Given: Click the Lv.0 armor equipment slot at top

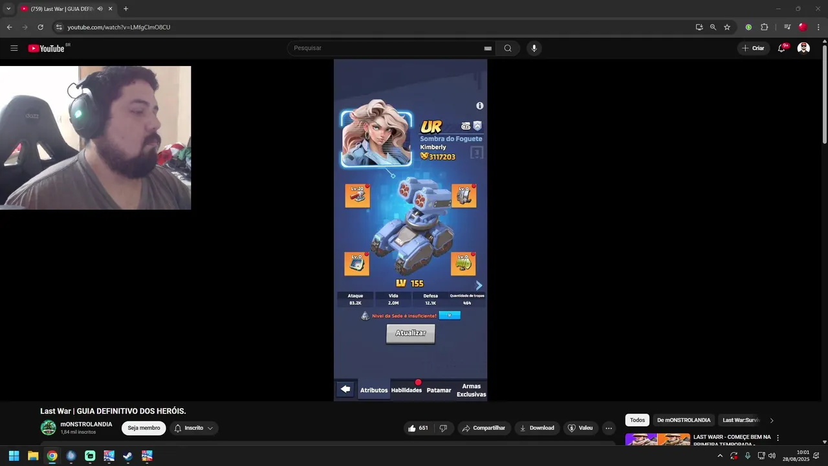Looking at the screenshot, I should 464,196.
